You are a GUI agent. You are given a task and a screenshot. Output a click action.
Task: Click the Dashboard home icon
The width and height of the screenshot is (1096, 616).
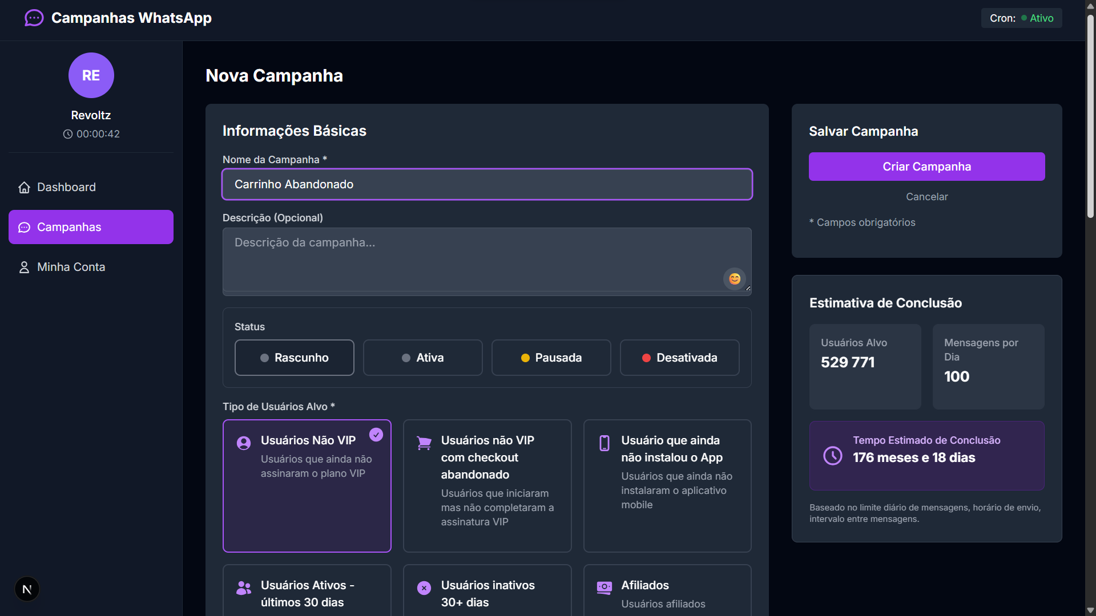(24, 187)
